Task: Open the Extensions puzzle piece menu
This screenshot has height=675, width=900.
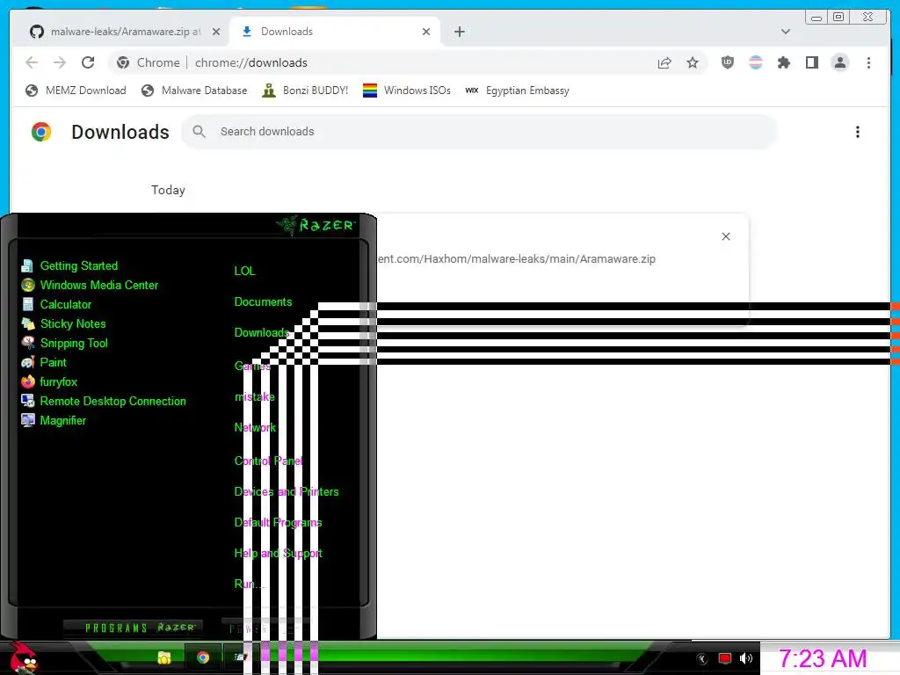Action: click(x=783, y=62)
